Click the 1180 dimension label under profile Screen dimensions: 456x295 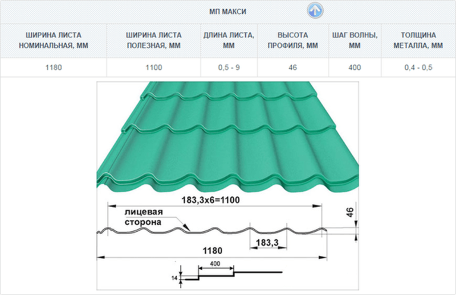click(211, 250)
